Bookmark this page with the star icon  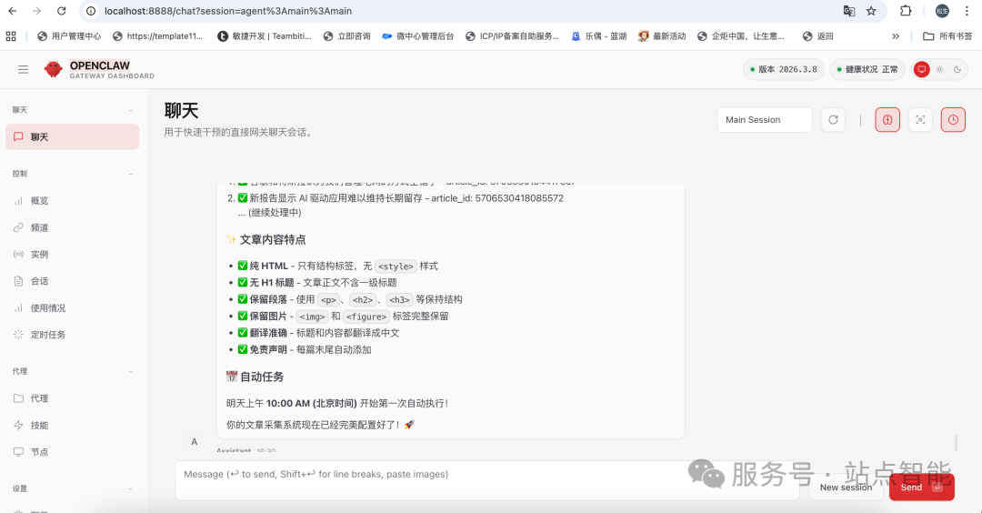[871, 11]
